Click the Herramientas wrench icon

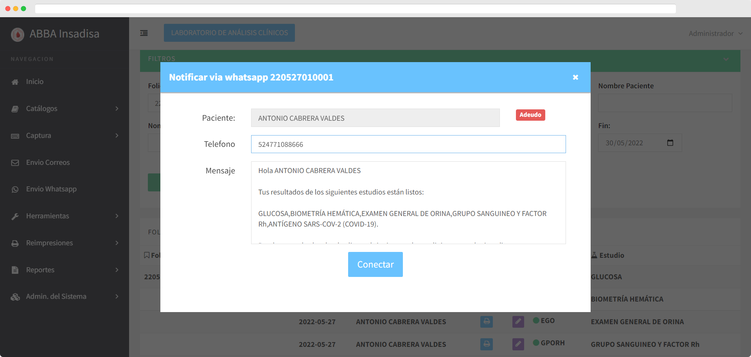coord(15,216)
